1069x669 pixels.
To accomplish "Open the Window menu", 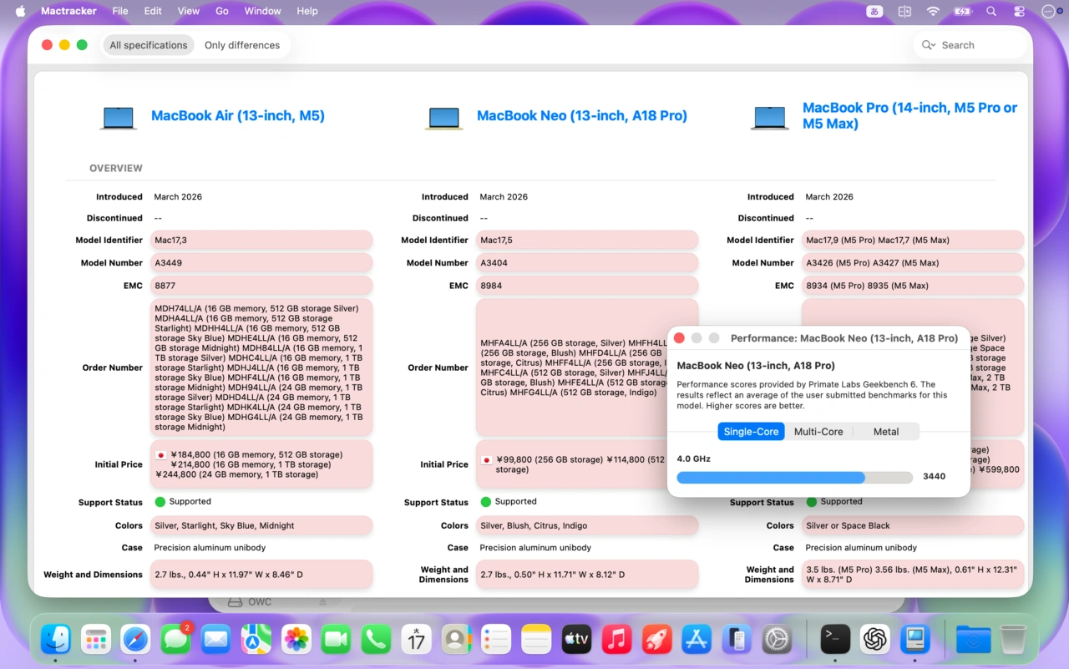I will (x=262, y=11).
